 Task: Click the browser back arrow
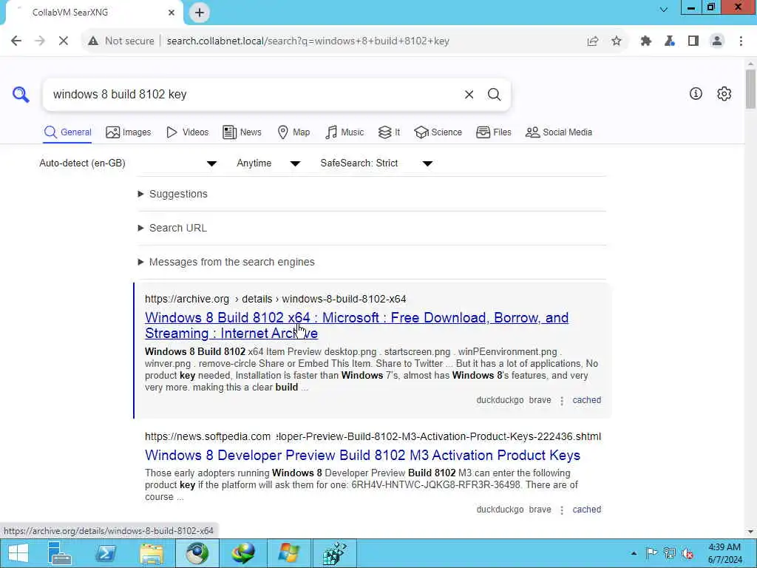[x=16, y=41]
